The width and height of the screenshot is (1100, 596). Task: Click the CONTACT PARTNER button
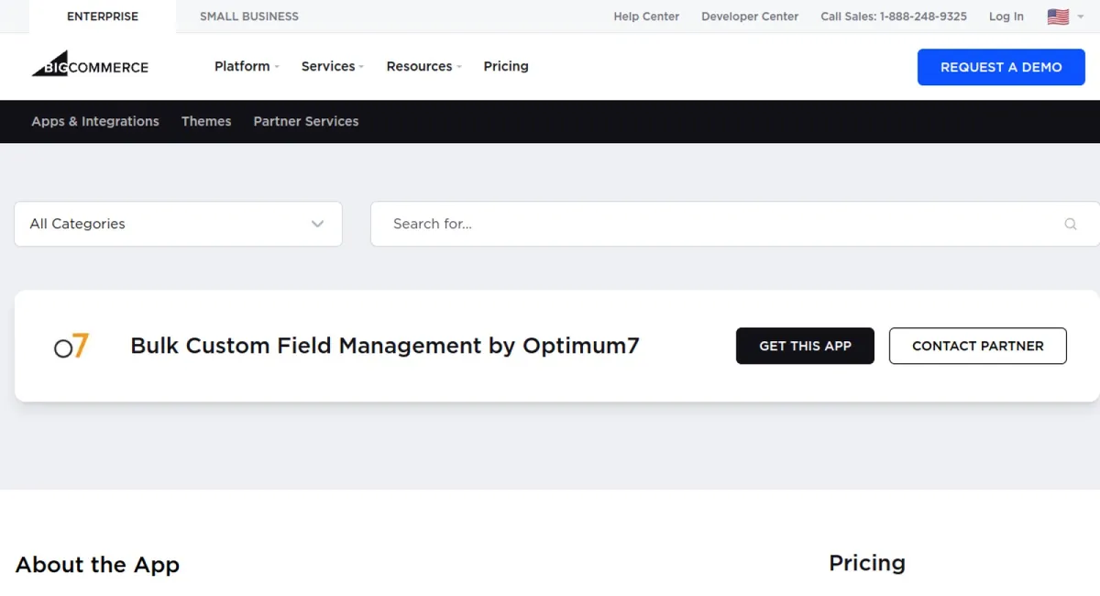point(977,346)
